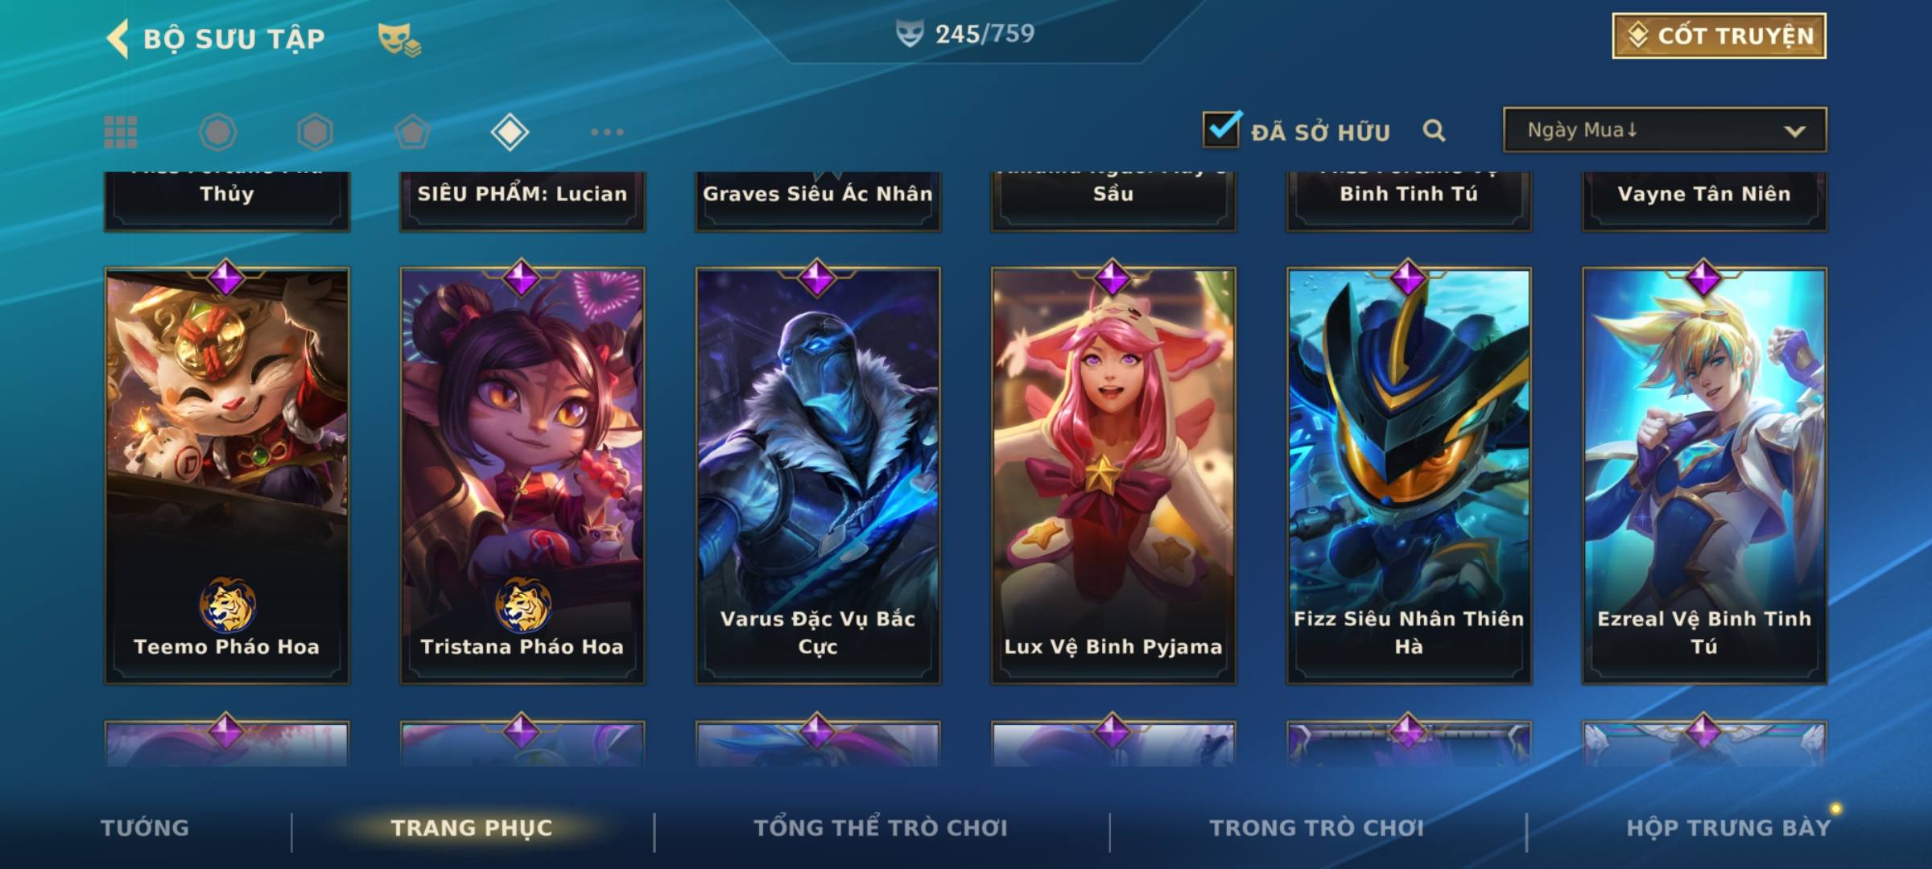Image resolution: width=1932 pixels, height=869 pixels.
Task: Open the Tổng Thể Trò Chơi tab
Action: click(881, 828)
